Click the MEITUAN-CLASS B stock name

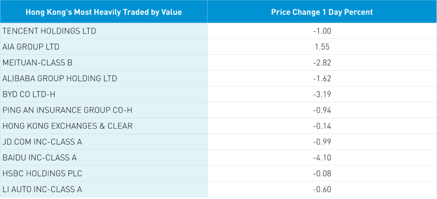pyautogui.click(x=38, y=63)
